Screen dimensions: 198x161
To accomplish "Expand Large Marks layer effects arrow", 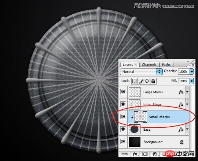I will coord(187,92).
